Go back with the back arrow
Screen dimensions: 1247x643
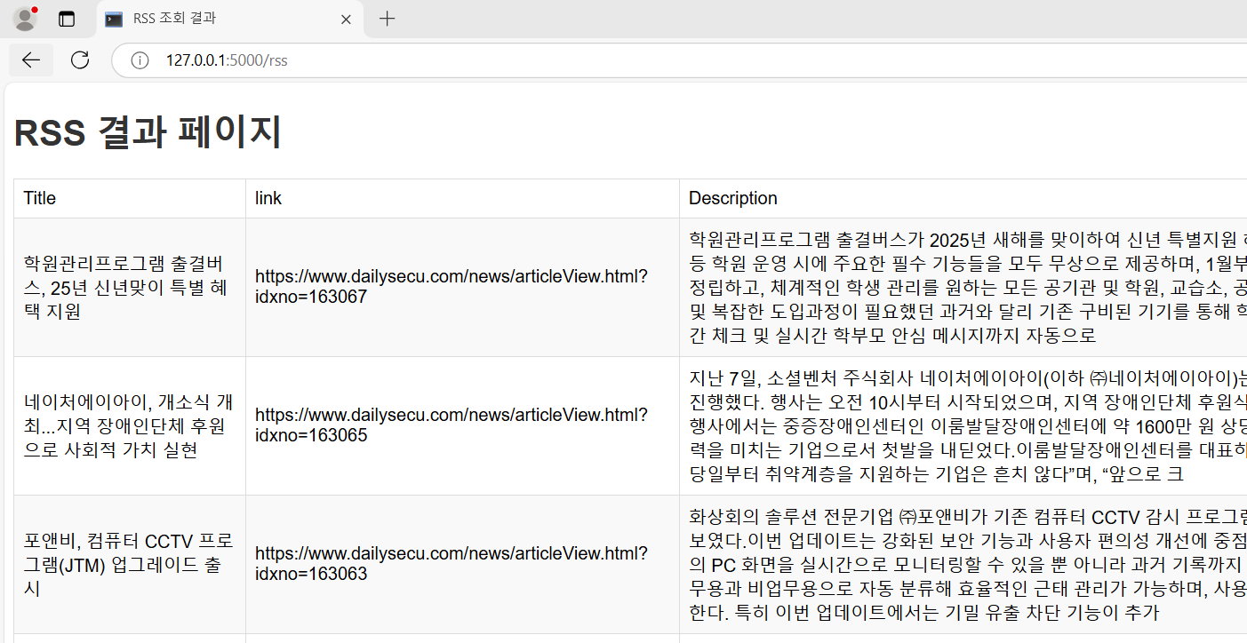click(31, 60)
